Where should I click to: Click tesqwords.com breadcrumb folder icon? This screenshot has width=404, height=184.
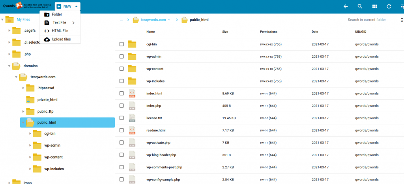[136, 20]
